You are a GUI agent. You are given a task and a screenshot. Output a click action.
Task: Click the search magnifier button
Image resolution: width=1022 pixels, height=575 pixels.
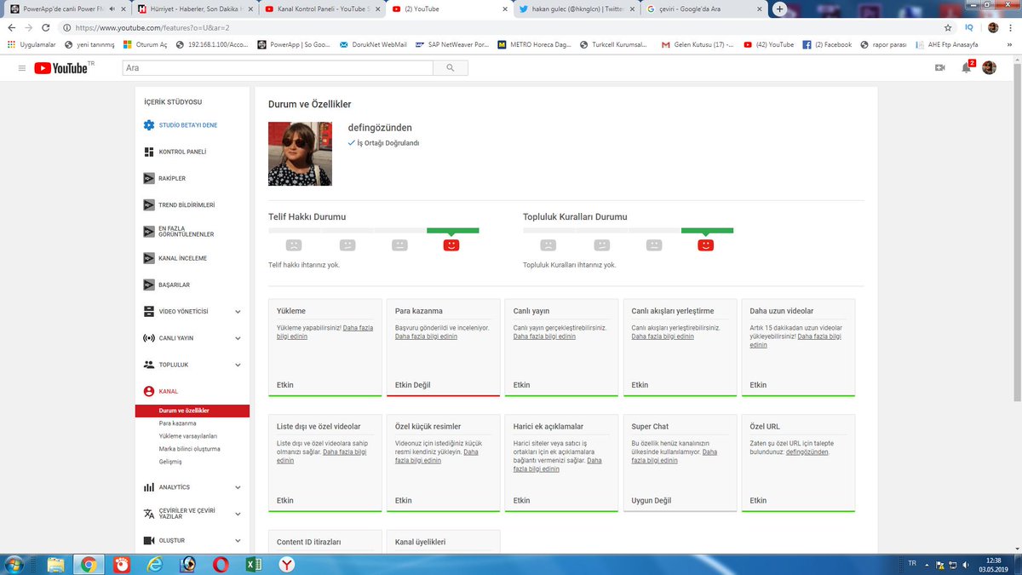click(450, 68)
